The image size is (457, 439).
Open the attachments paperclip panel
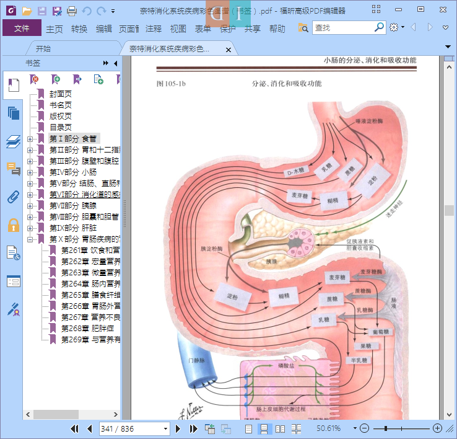14,197
